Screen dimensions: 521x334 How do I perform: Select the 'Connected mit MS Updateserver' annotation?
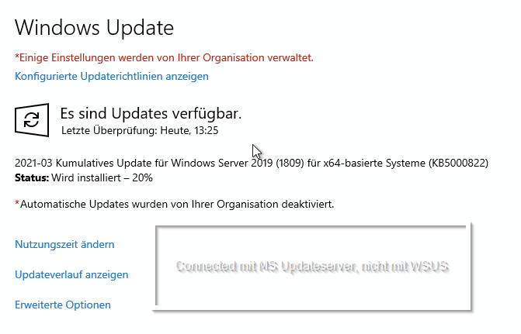point(313,267)
